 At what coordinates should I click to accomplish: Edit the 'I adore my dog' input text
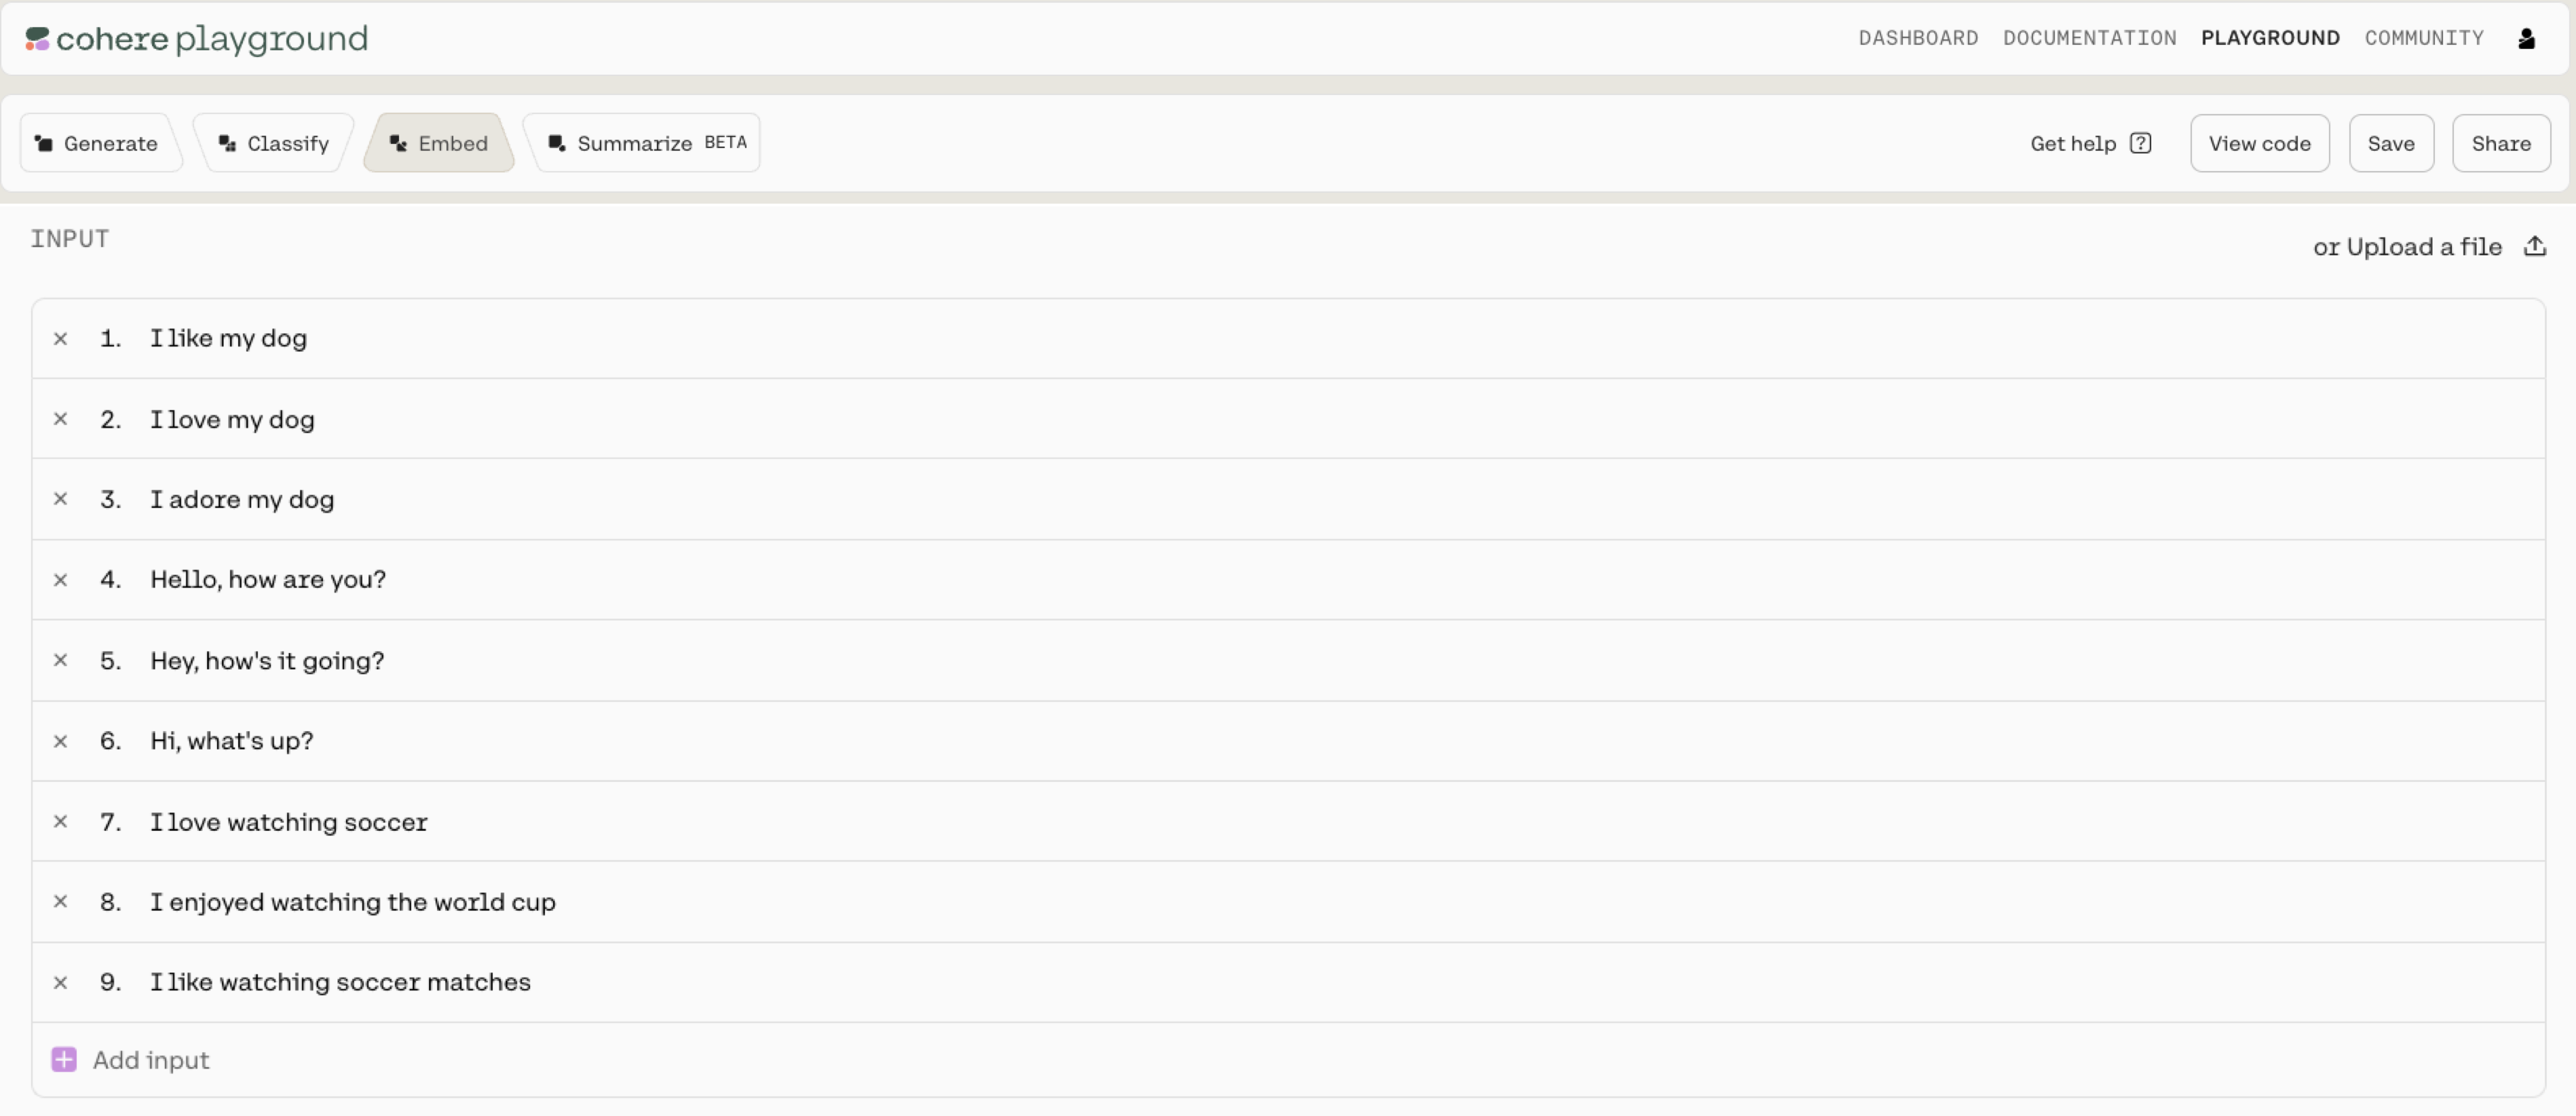242,499
